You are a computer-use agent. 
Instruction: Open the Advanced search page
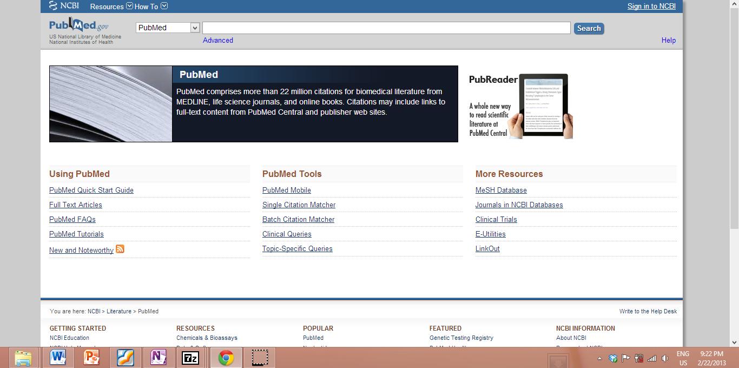point(217,40)
